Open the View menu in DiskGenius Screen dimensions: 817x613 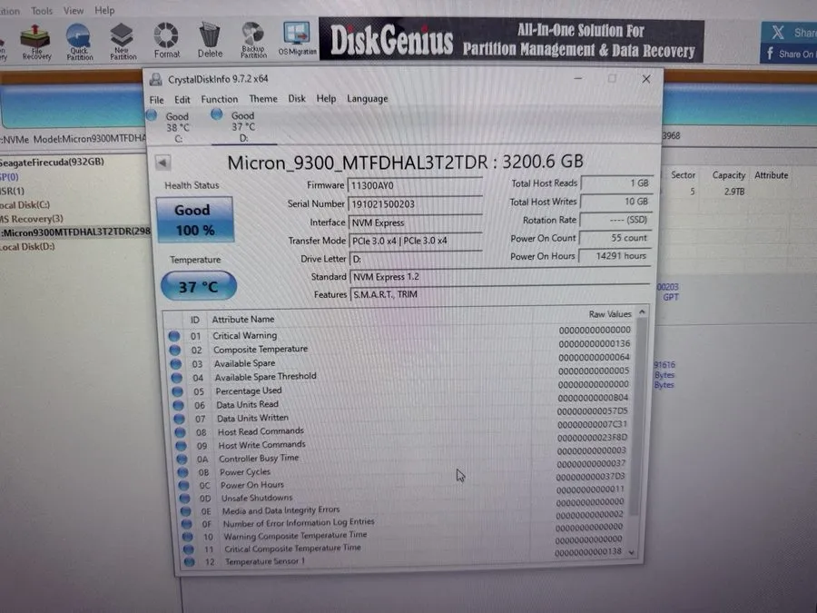coord(74,10)
